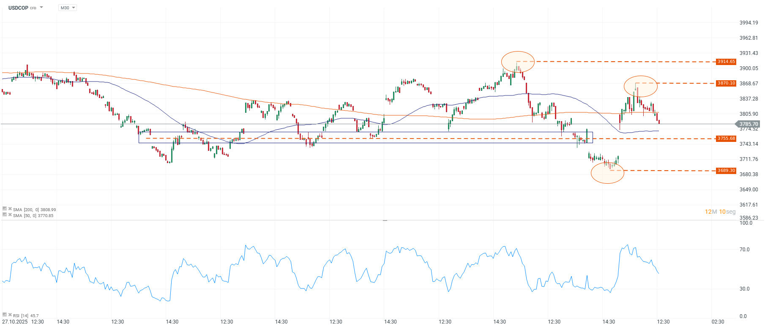Click the RSI 30.0 level label

point(744,289)
